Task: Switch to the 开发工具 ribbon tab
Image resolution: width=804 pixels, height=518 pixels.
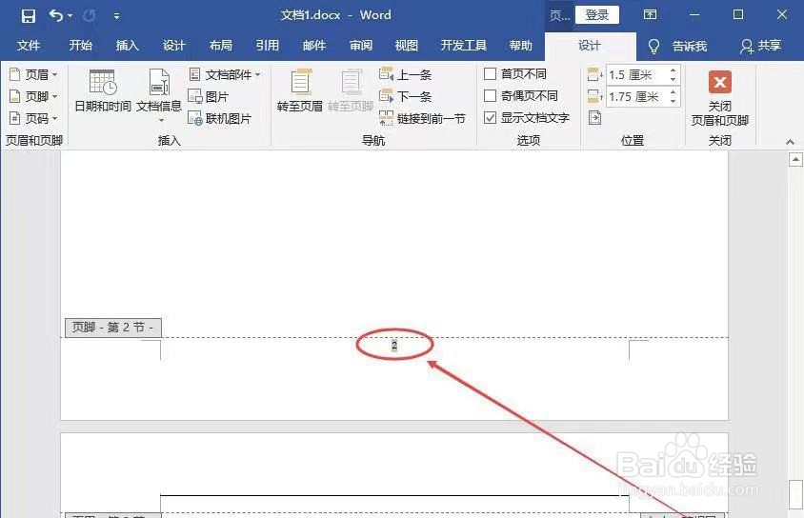Action: tap(464, 46)
